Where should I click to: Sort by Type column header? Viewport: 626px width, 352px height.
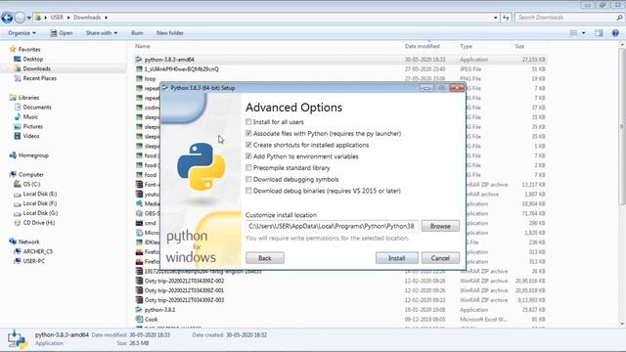[x=466, y=46]
